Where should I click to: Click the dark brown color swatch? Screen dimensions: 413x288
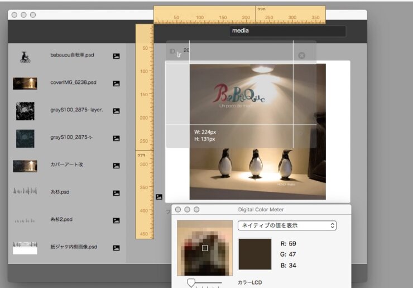click(254, 254)
